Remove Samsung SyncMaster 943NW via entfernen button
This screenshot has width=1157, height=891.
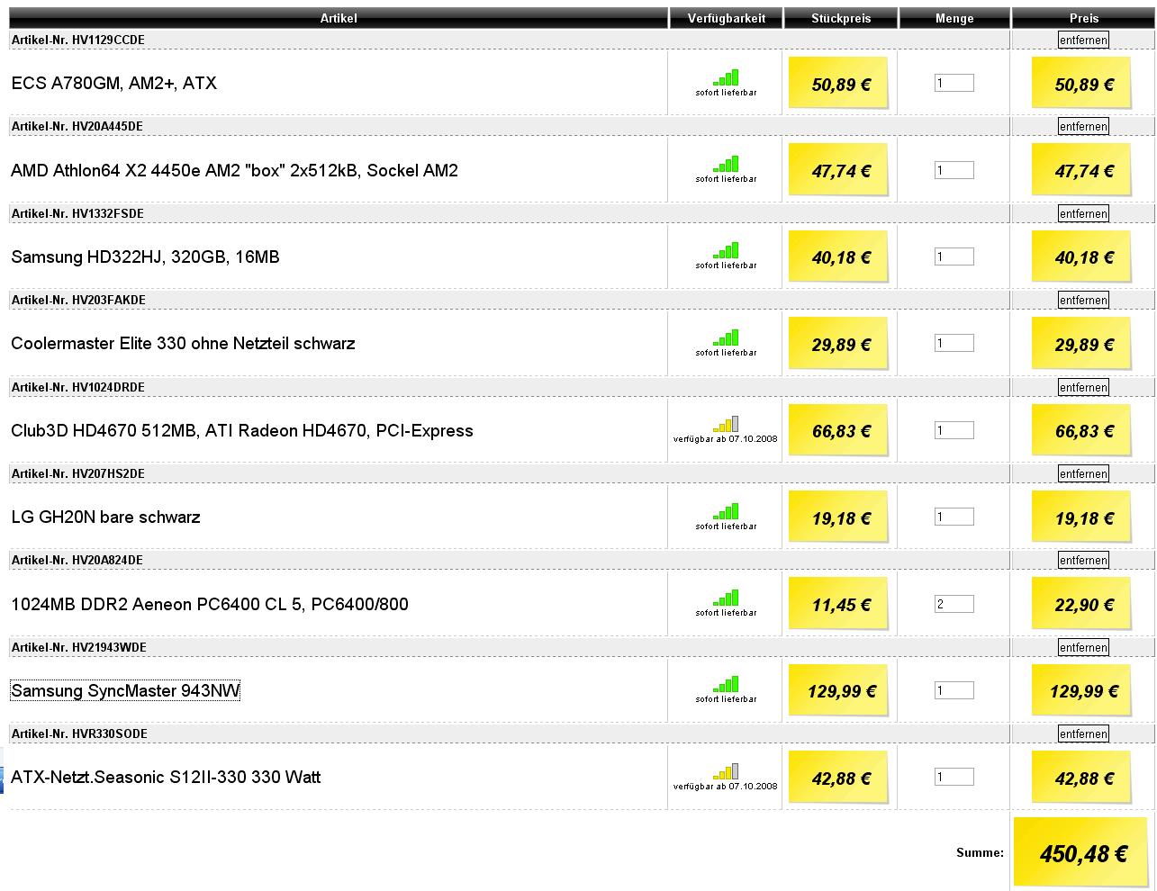1083,647
